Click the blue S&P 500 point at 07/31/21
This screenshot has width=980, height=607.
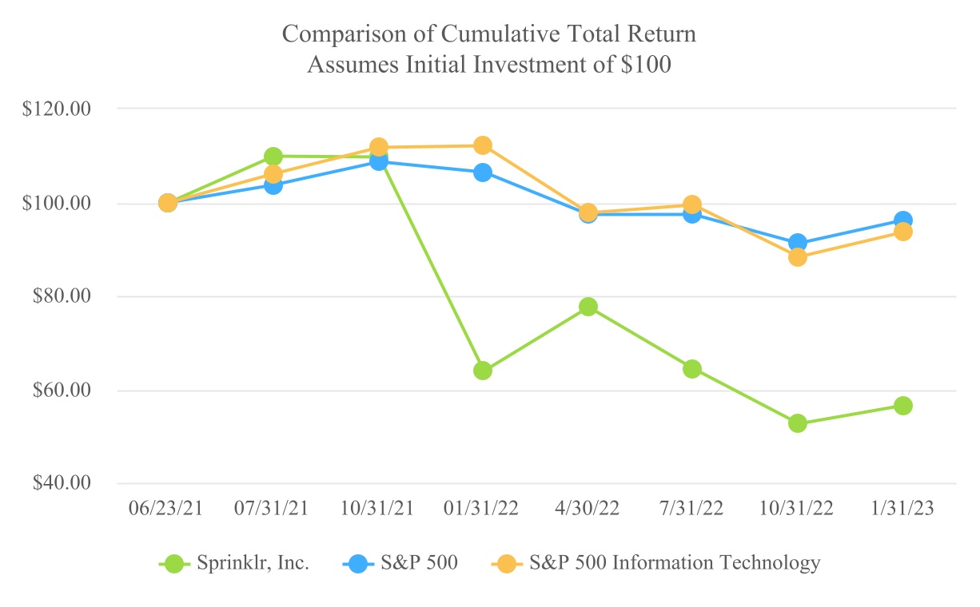(x=273, y=186)
